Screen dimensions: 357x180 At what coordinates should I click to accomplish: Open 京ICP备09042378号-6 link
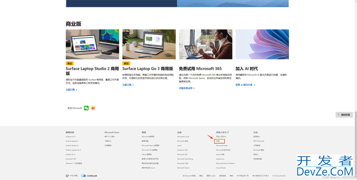[260, 176]
